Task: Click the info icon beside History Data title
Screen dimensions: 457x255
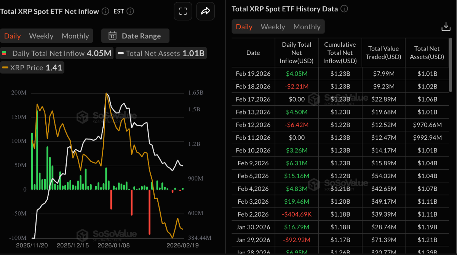Action: click(344, 9)
